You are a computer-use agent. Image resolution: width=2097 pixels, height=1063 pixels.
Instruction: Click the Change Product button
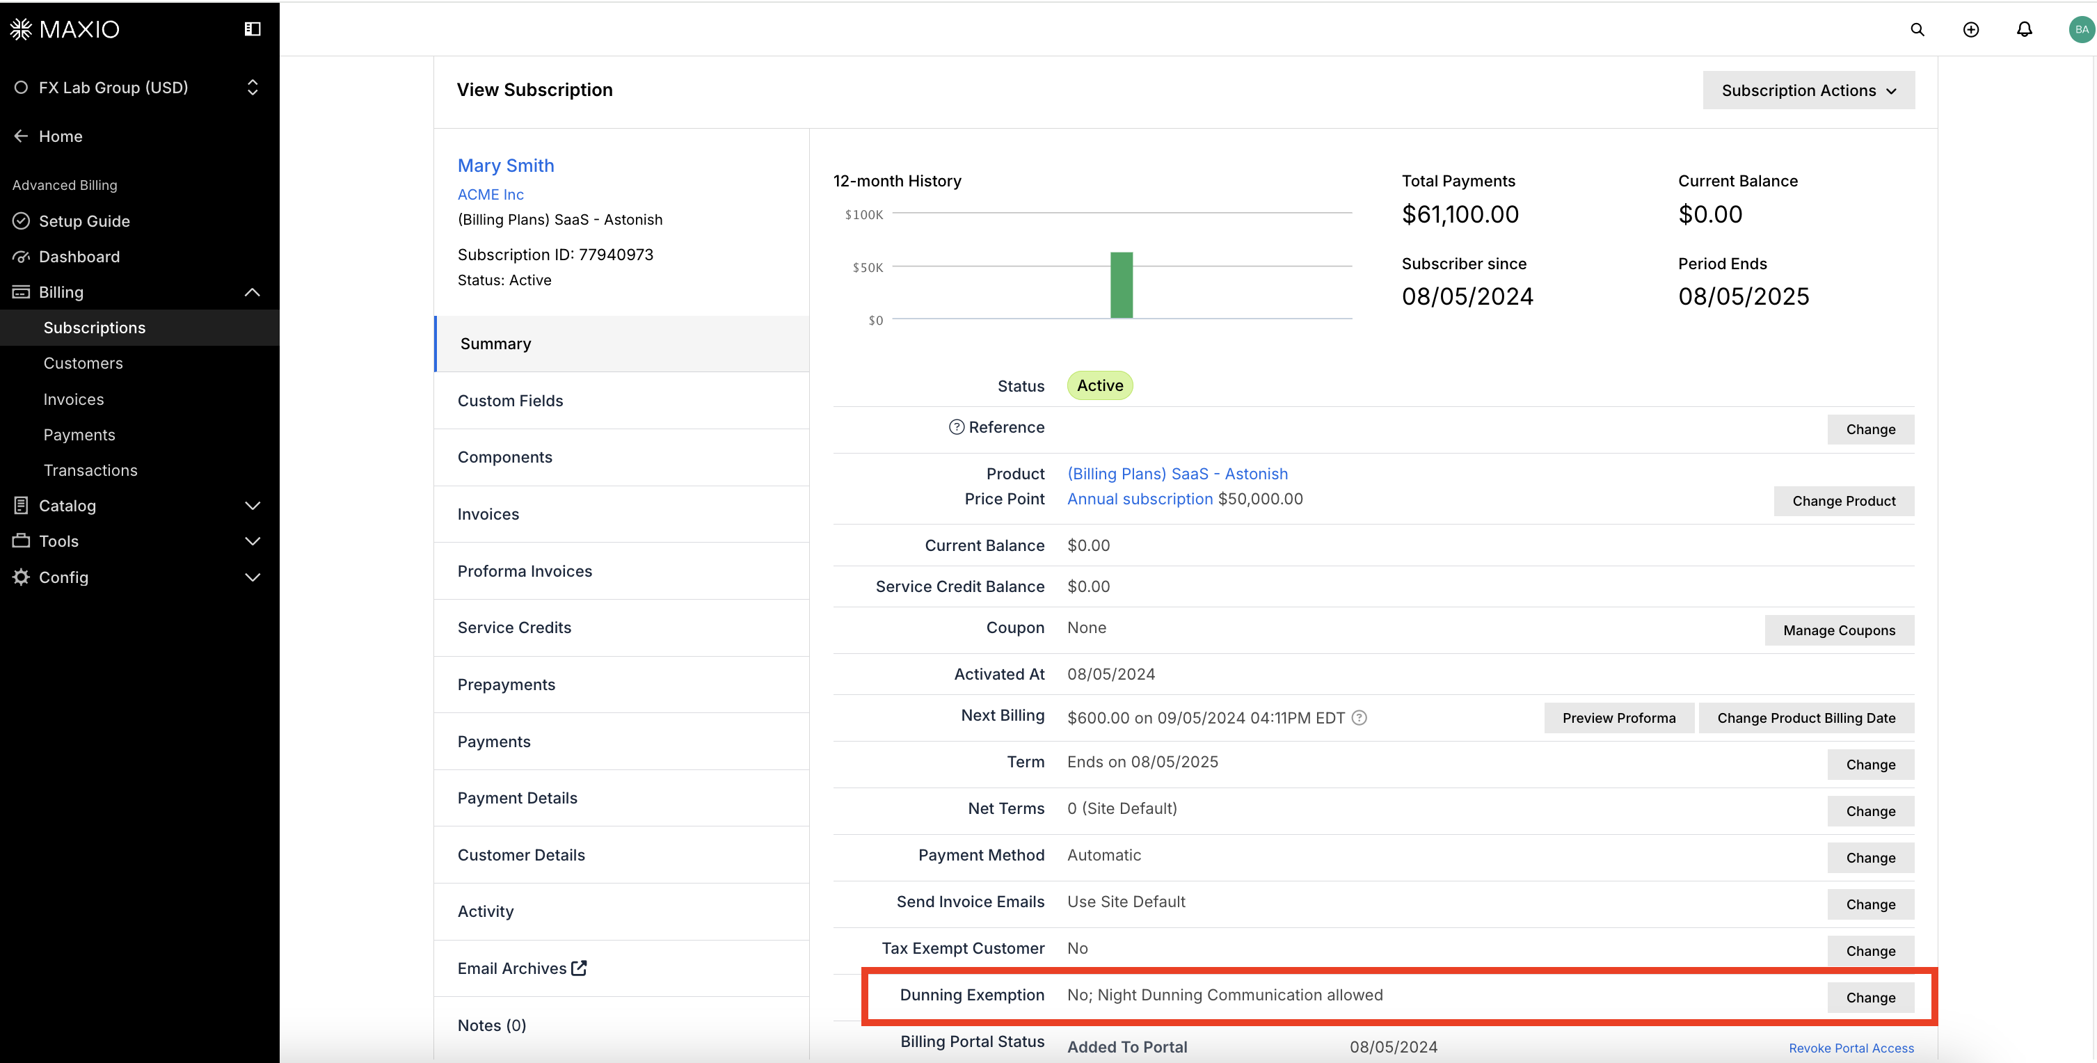1844,501
